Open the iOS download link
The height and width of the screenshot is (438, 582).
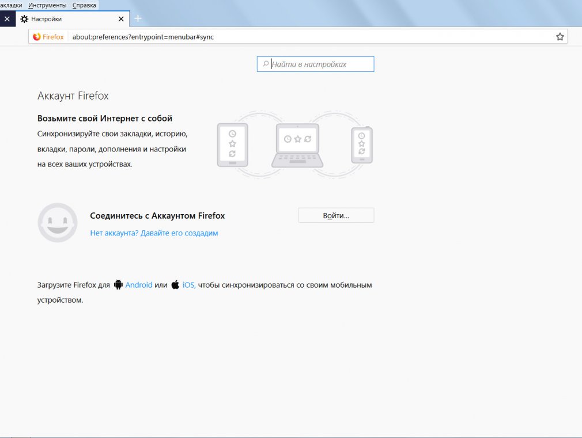pyautogui.click(x=189, y=285)
